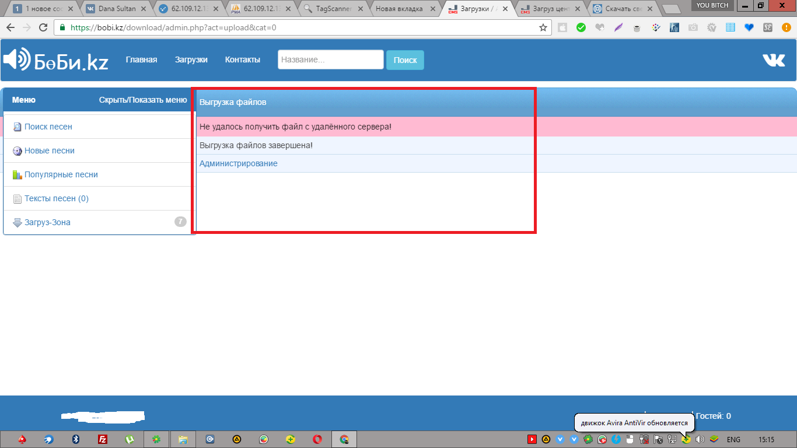
Task: Open FileZilla from the taskbar
Action: point(102,439)
